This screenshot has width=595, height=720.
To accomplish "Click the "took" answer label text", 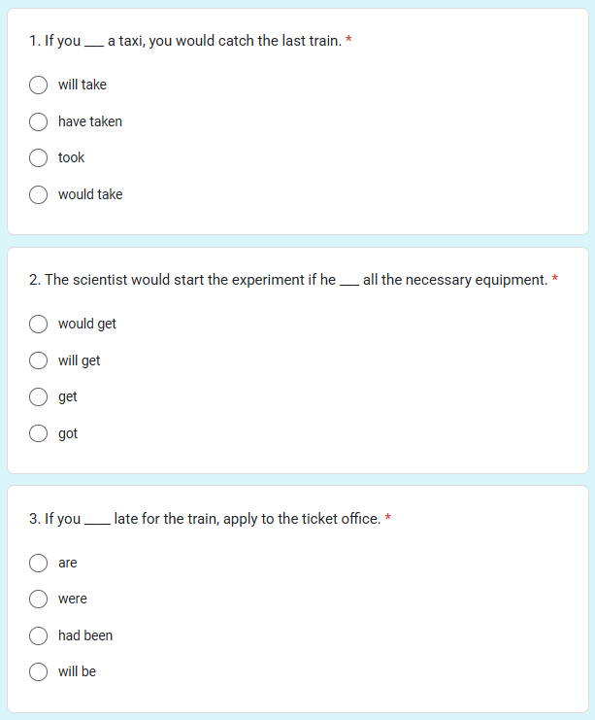I will [x=71, y=157].
